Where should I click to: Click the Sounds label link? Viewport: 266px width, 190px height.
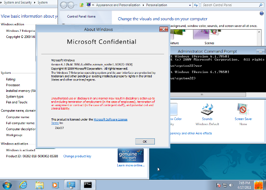pos(207,119)
